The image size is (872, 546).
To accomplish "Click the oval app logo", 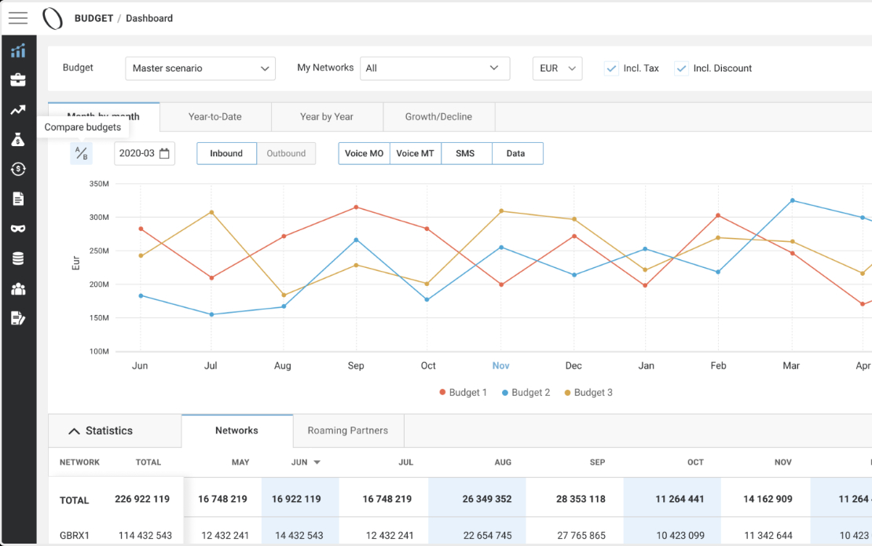I will pyautogui.click(x=53, y=18).
